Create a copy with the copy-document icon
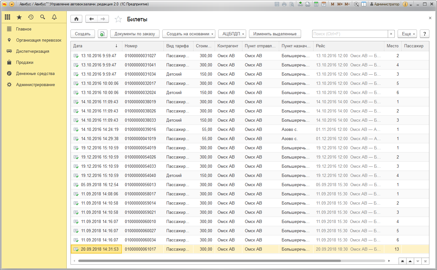Viewport: 437px width, 270px height. coord(102,34)
